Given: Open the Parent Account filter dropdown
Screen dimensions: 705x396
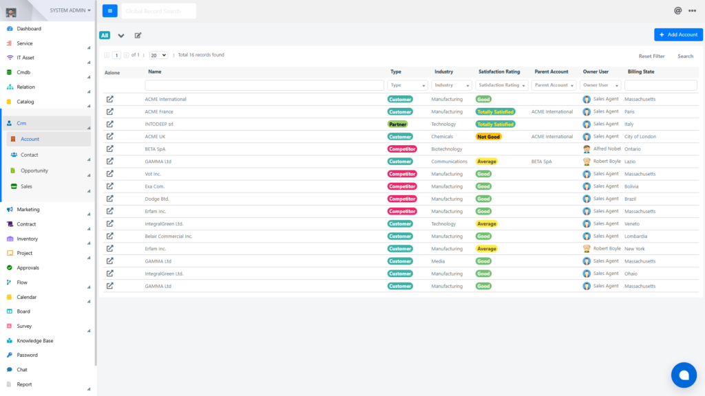Looking at the screenshot, I should (554, 85).
